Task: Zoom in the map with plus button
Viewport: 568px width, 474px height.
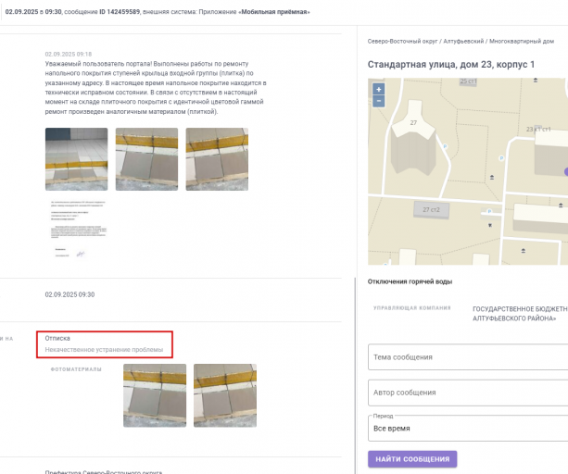Action: click(x=379, y=89)
